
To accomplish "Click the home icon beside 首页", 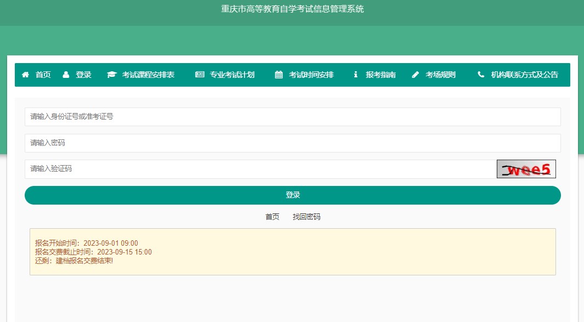I will point(24,75).
